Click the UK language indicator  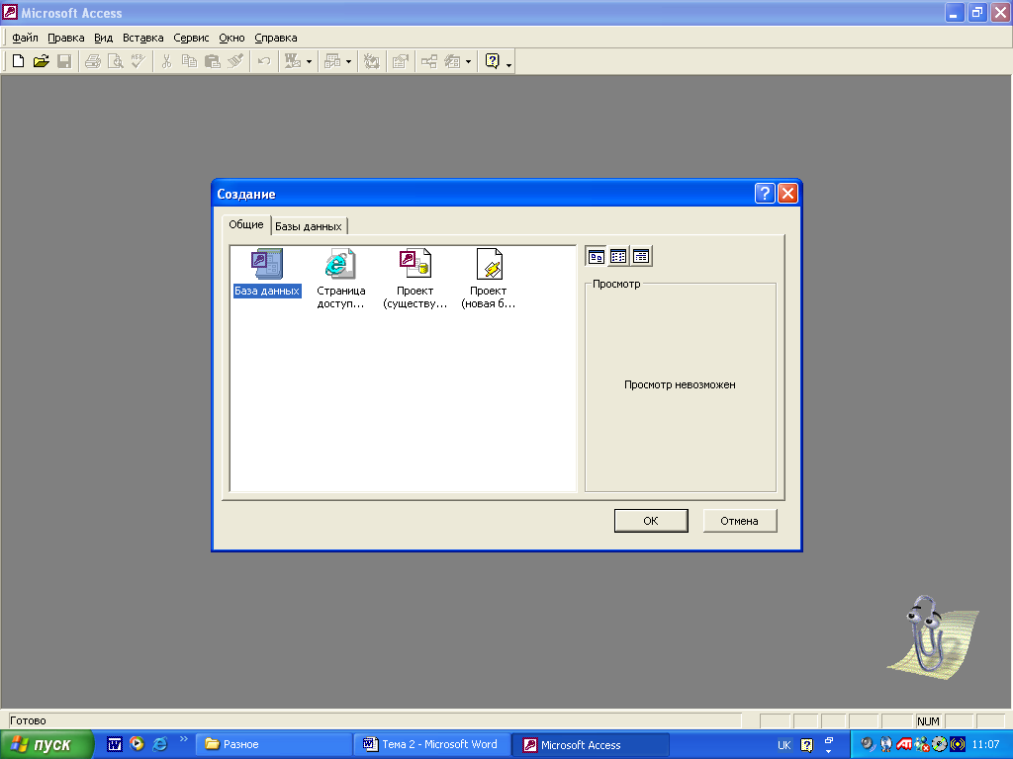tap(783, 745)
